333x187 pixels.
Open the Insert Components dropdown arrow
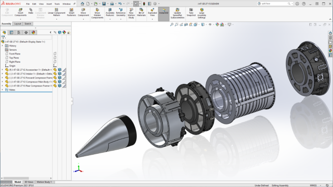20,19
